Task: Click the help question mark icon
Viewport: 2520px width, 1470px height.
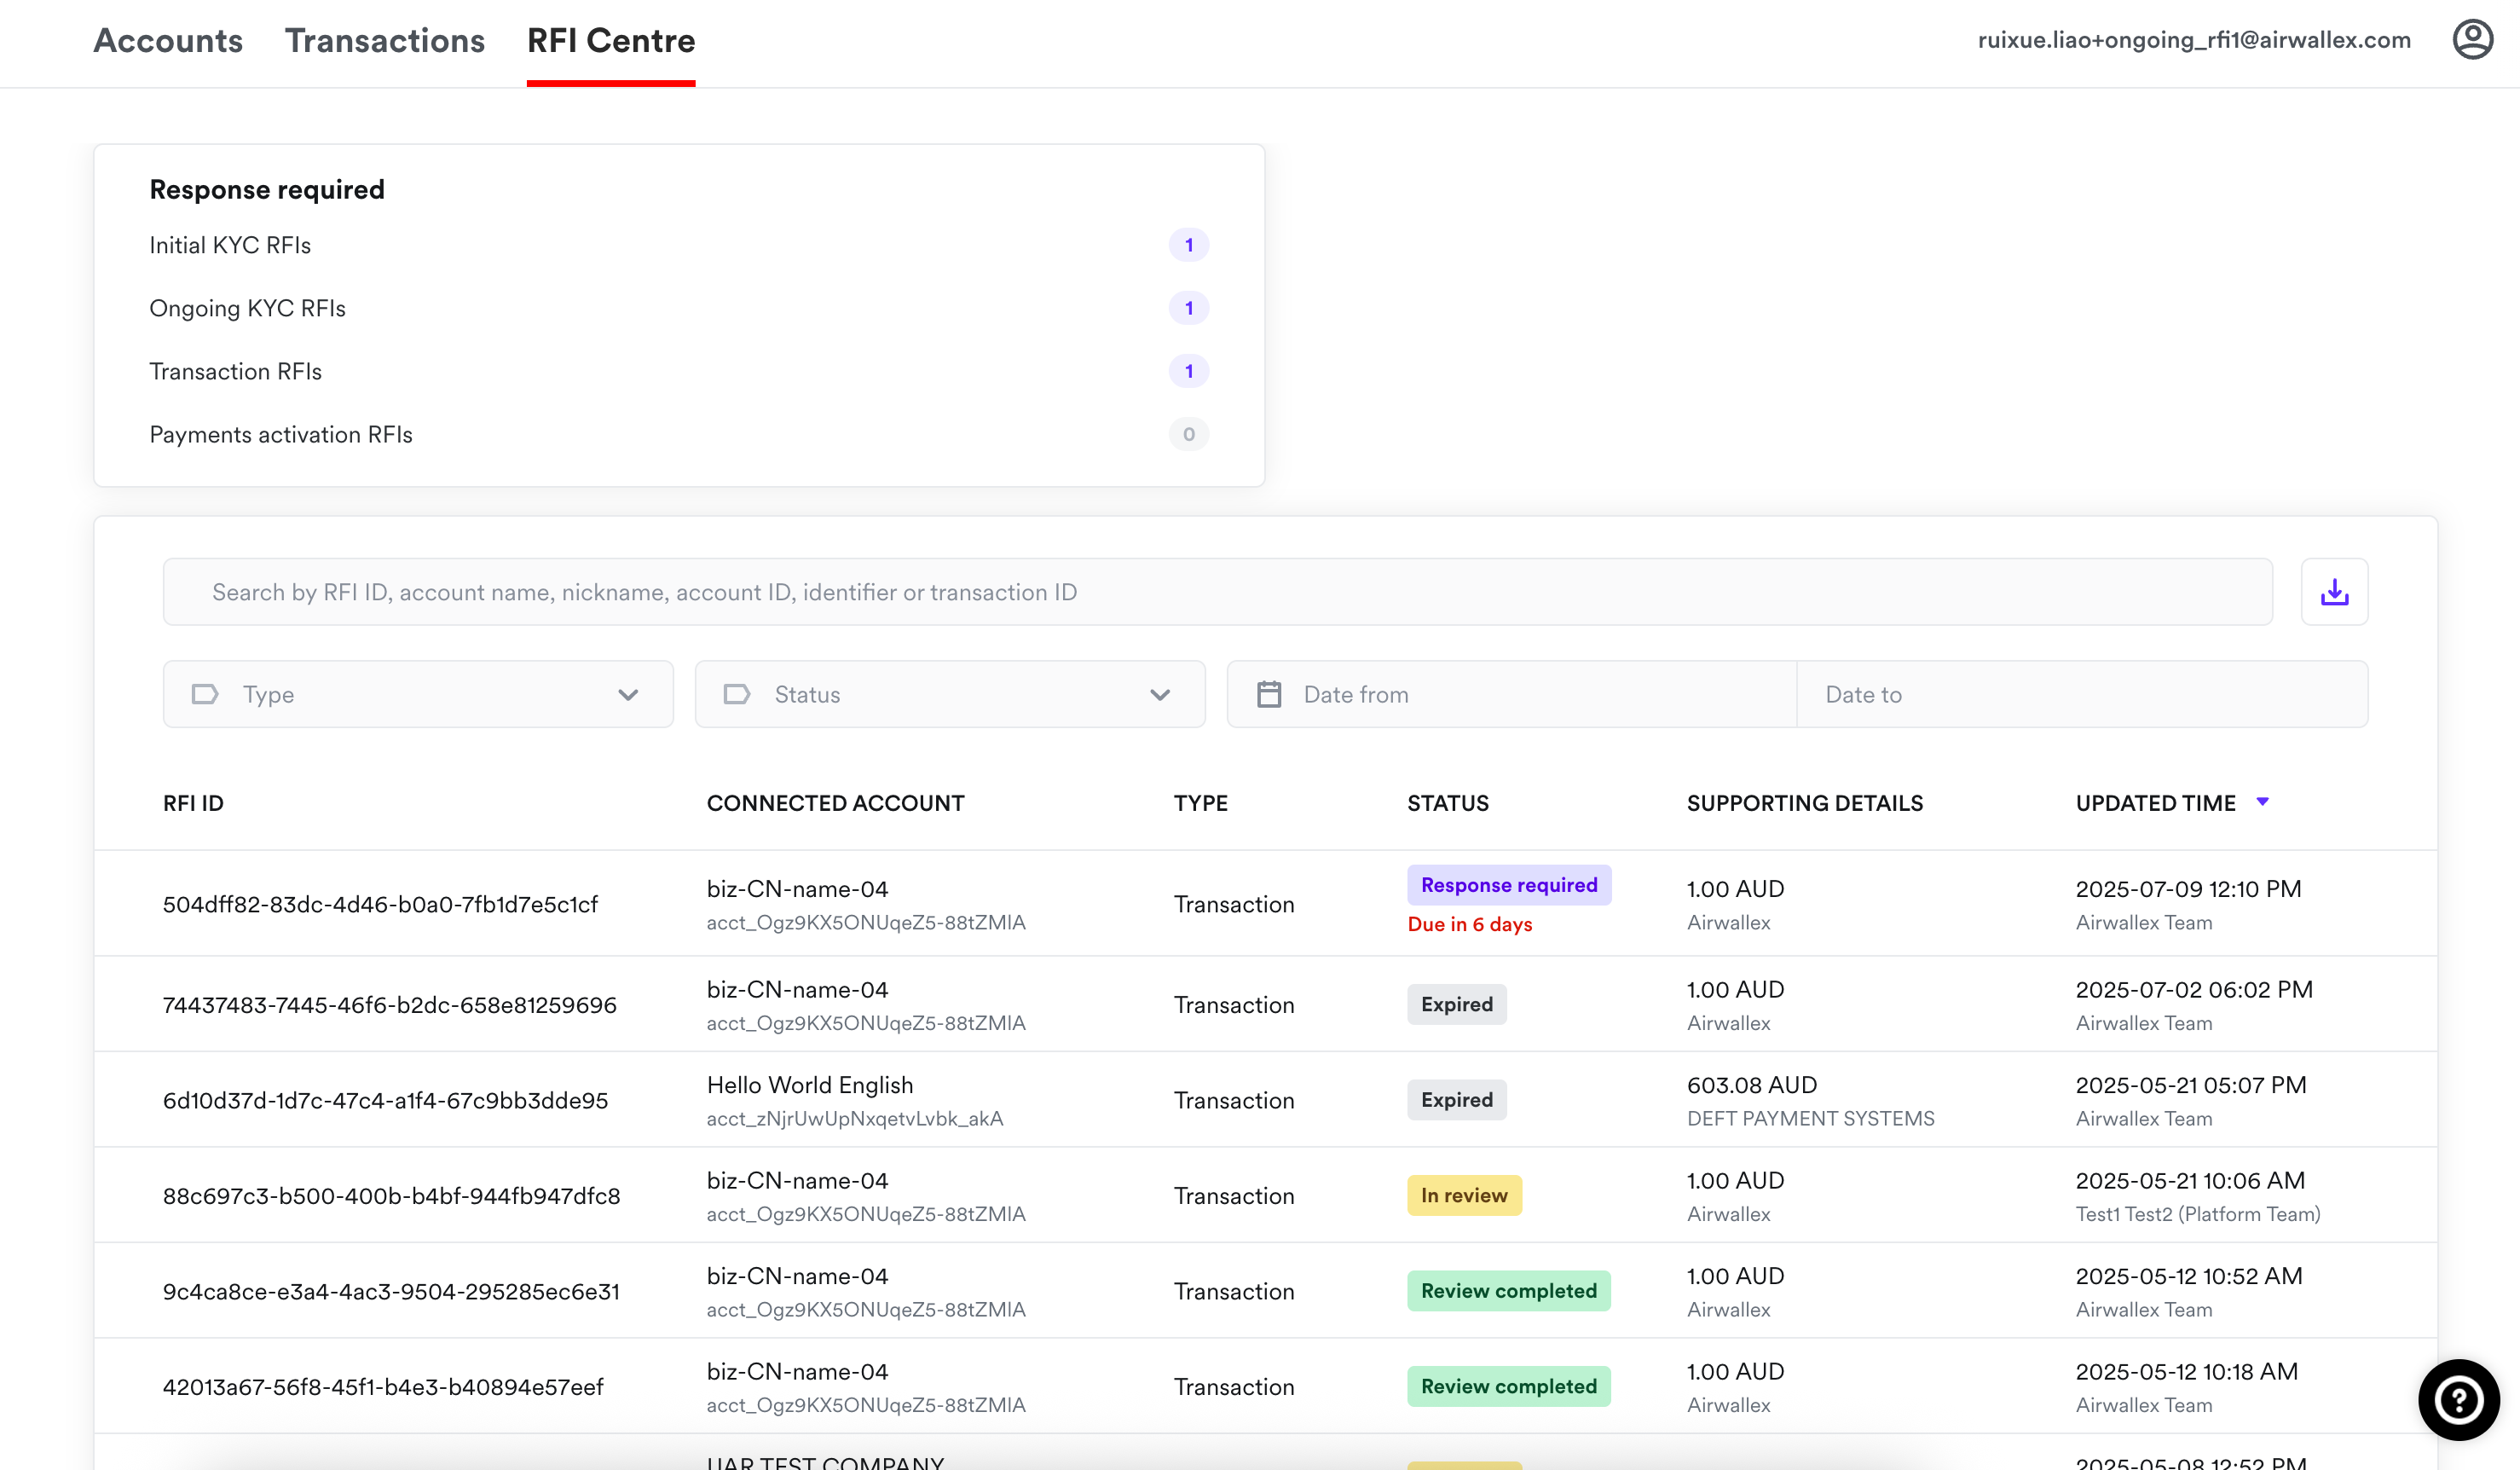Action: click(2458, 1399)
